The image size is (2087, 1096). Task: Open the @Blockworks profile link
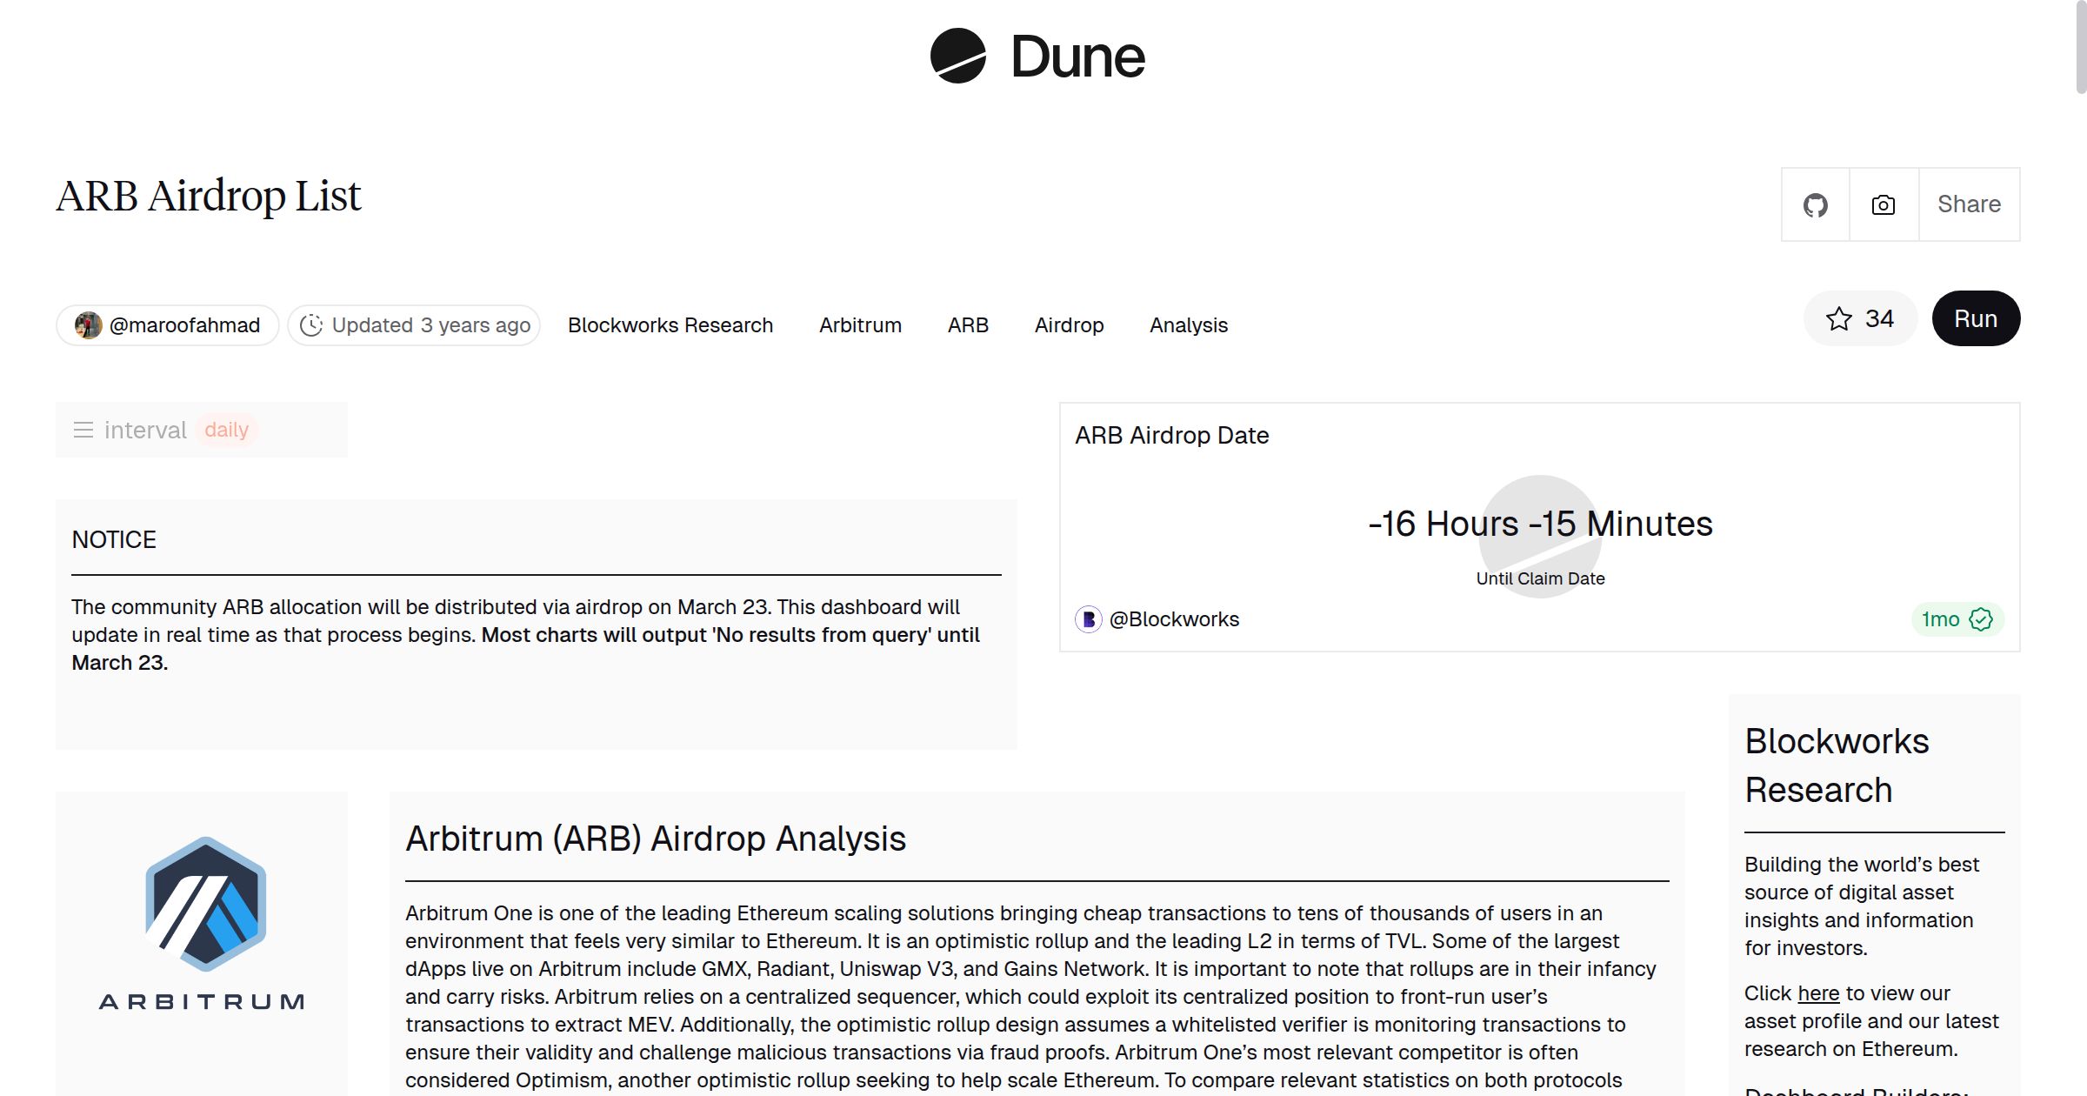(1173, 618)
